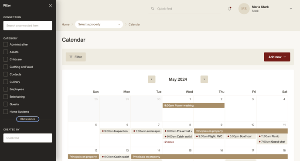Close the Filter panel

[50, 6]
